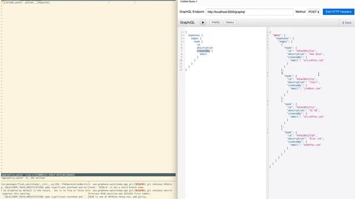Open the History panel

pyautogui.click(x=230, y=22)
